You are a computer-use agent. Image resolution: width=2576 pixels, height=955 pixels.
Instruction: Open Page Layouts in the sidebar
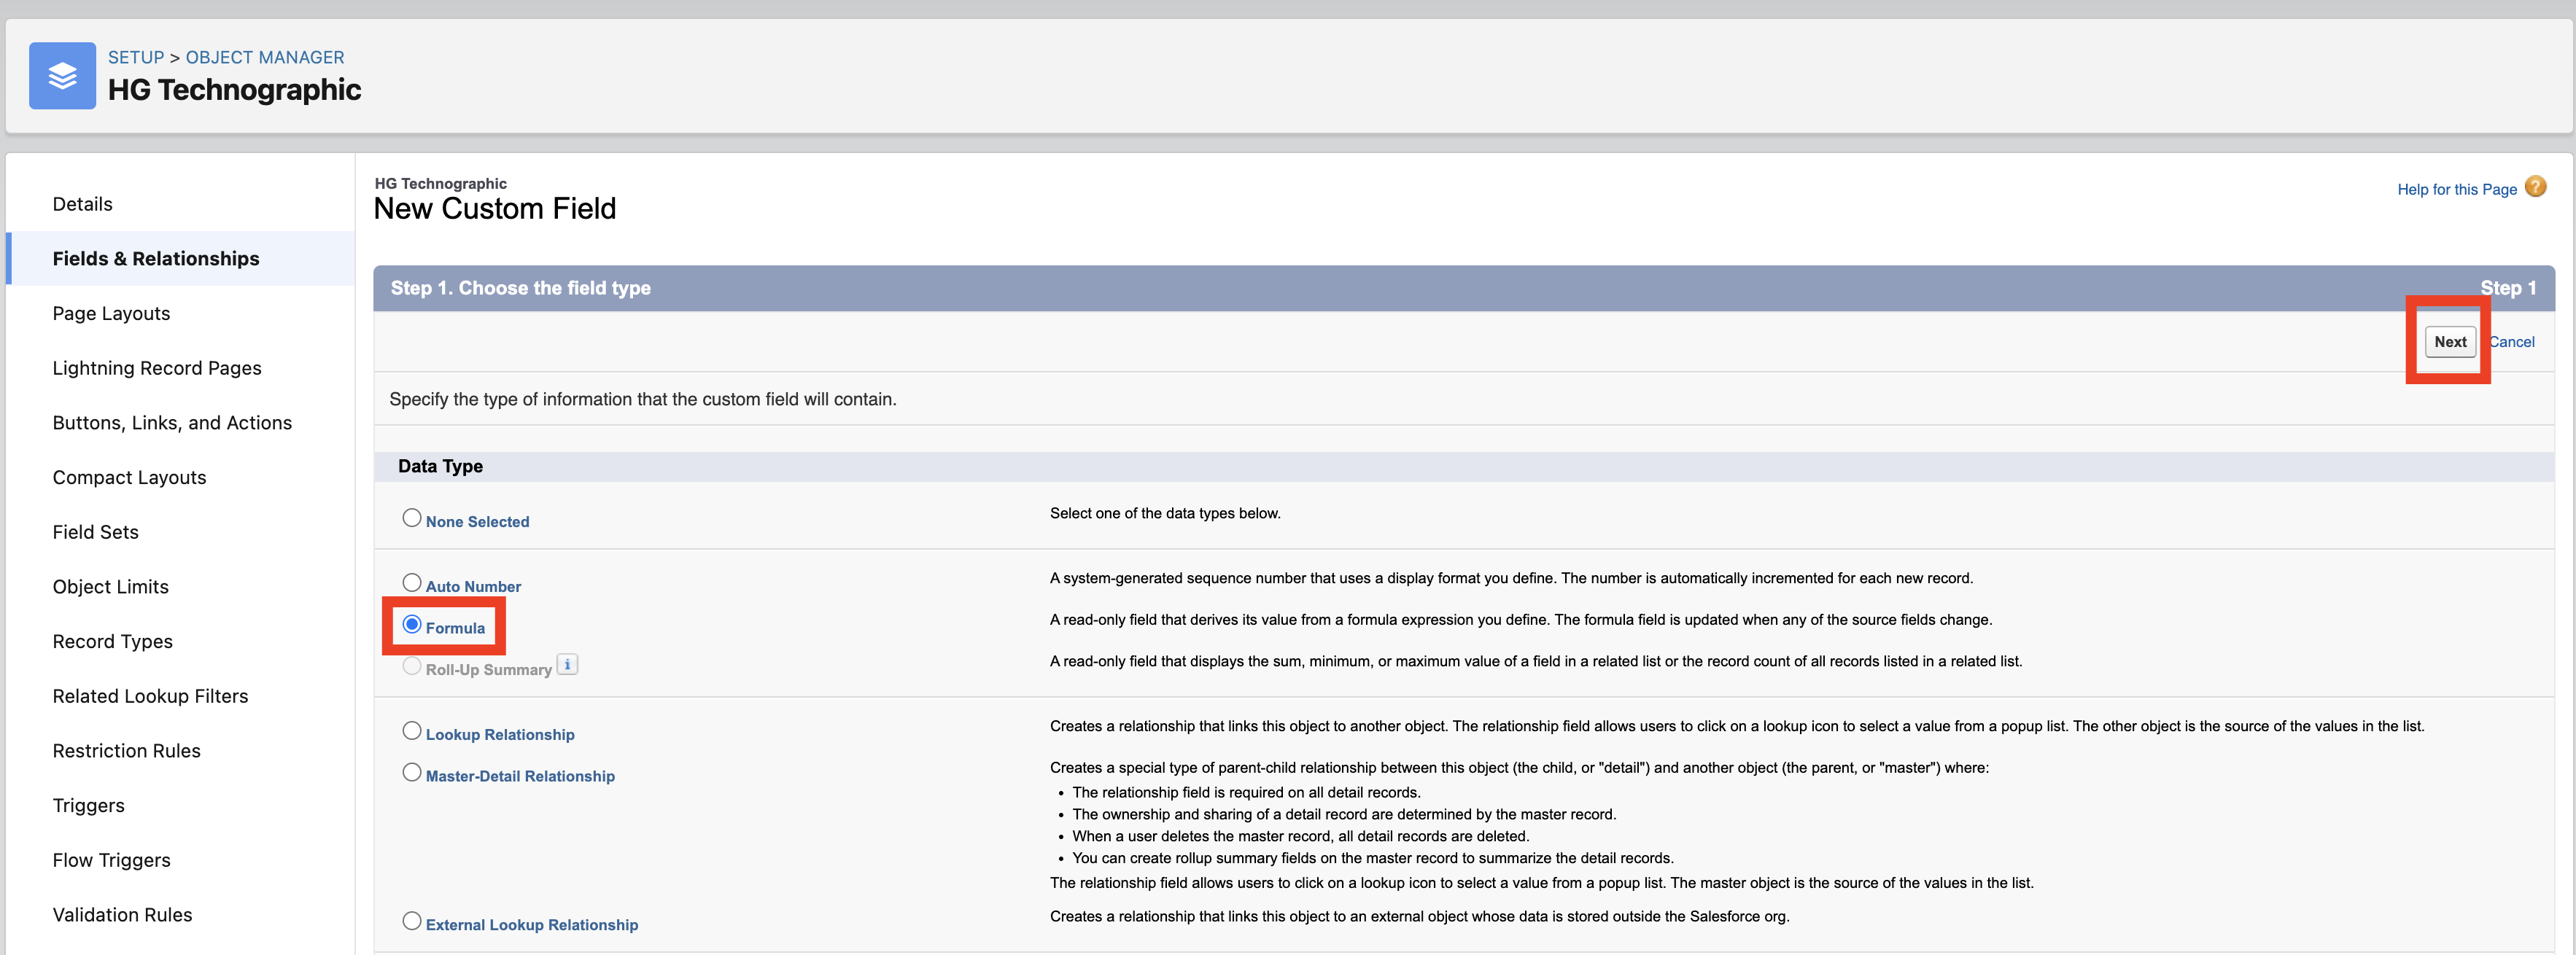(x=111, y=314)
